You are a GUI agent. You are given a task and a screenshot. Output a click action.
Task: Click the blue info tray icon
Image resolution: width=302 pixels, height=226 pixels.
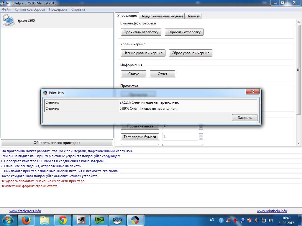tap(221, 220)
